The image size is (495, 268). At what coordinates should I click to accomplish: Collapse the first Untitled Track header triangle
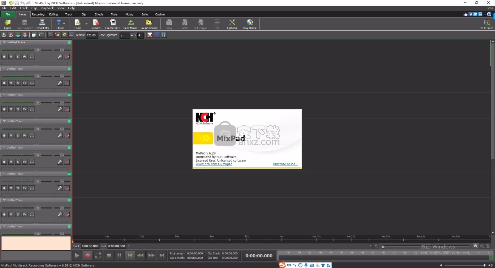point(4,42)
